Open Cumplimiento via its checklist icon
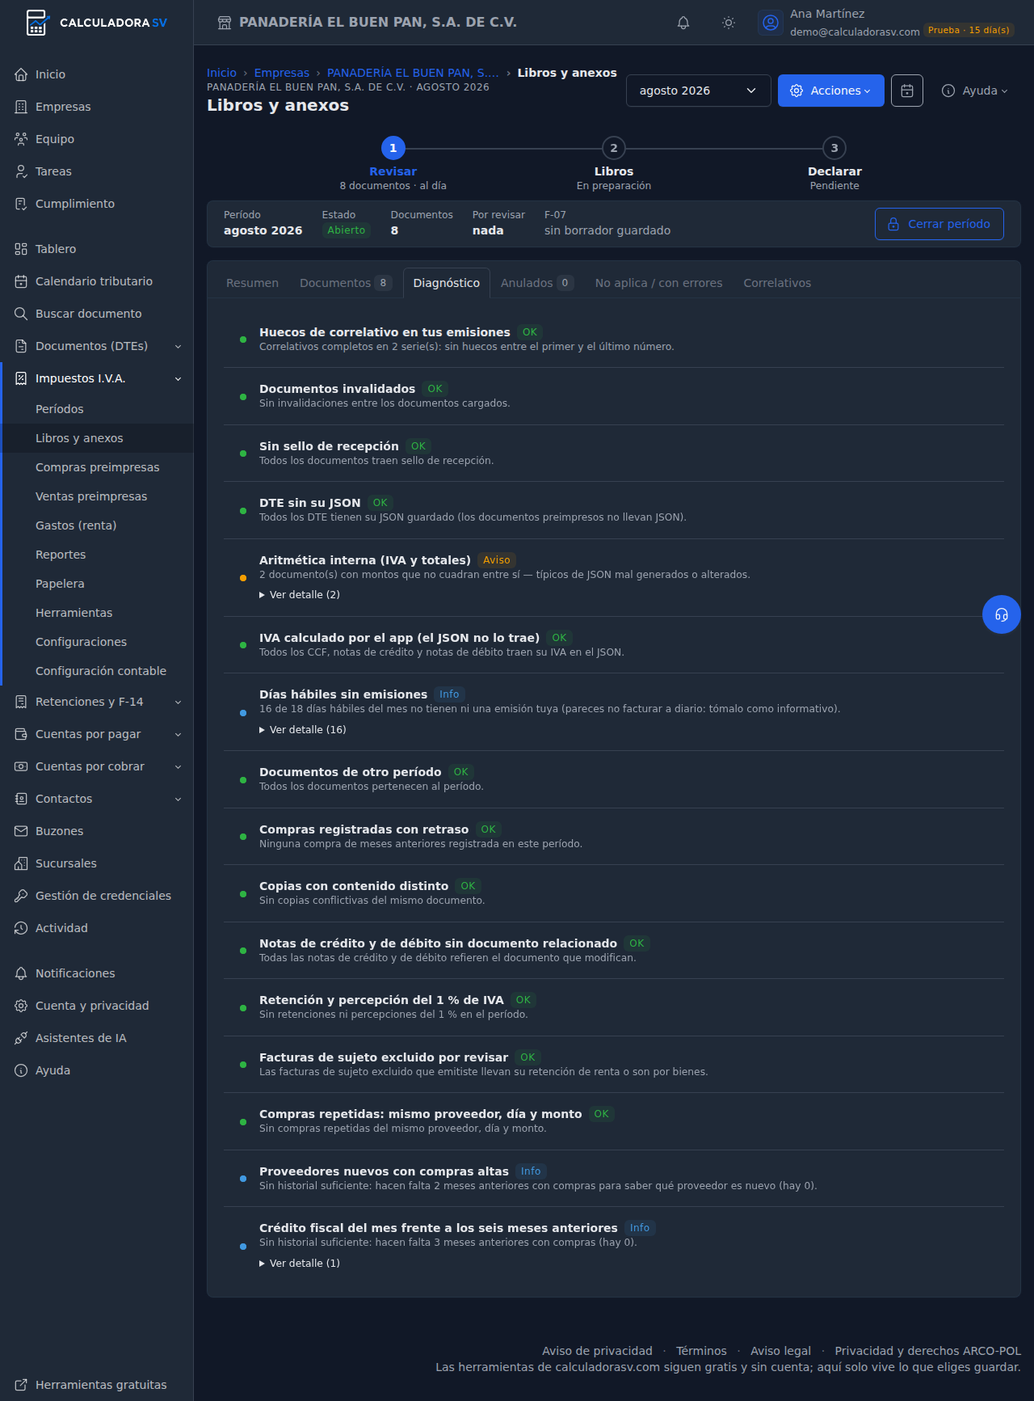This screenshot has width=1034, height=1401. point(21,204)
